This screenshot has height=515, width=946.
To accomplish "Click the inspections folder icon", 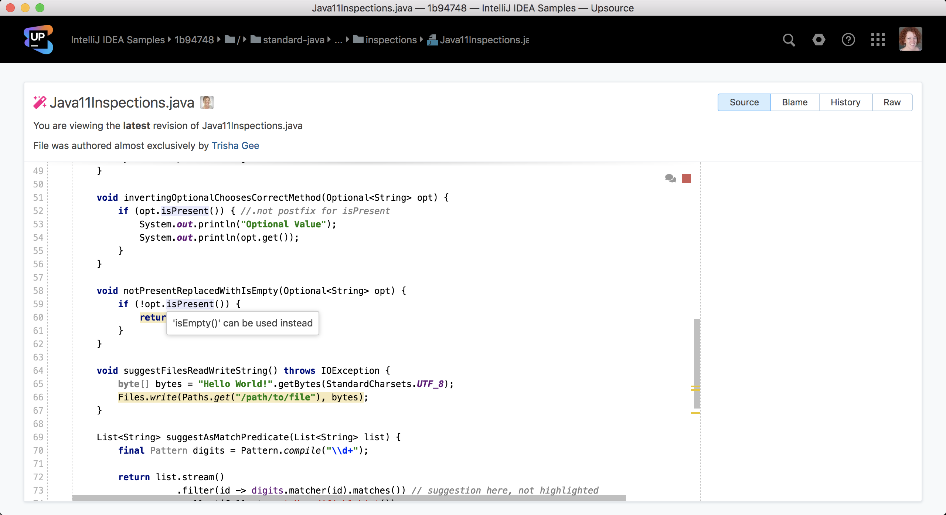I will [358, 39].
